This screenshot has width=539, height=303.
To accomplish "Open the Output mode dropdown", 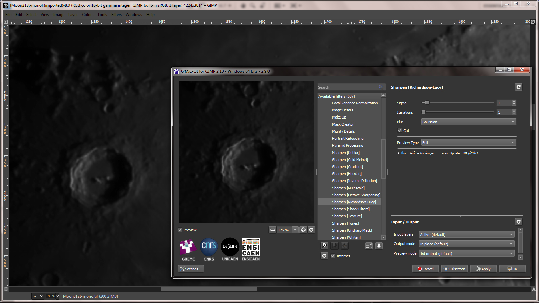I will [467, 244].
